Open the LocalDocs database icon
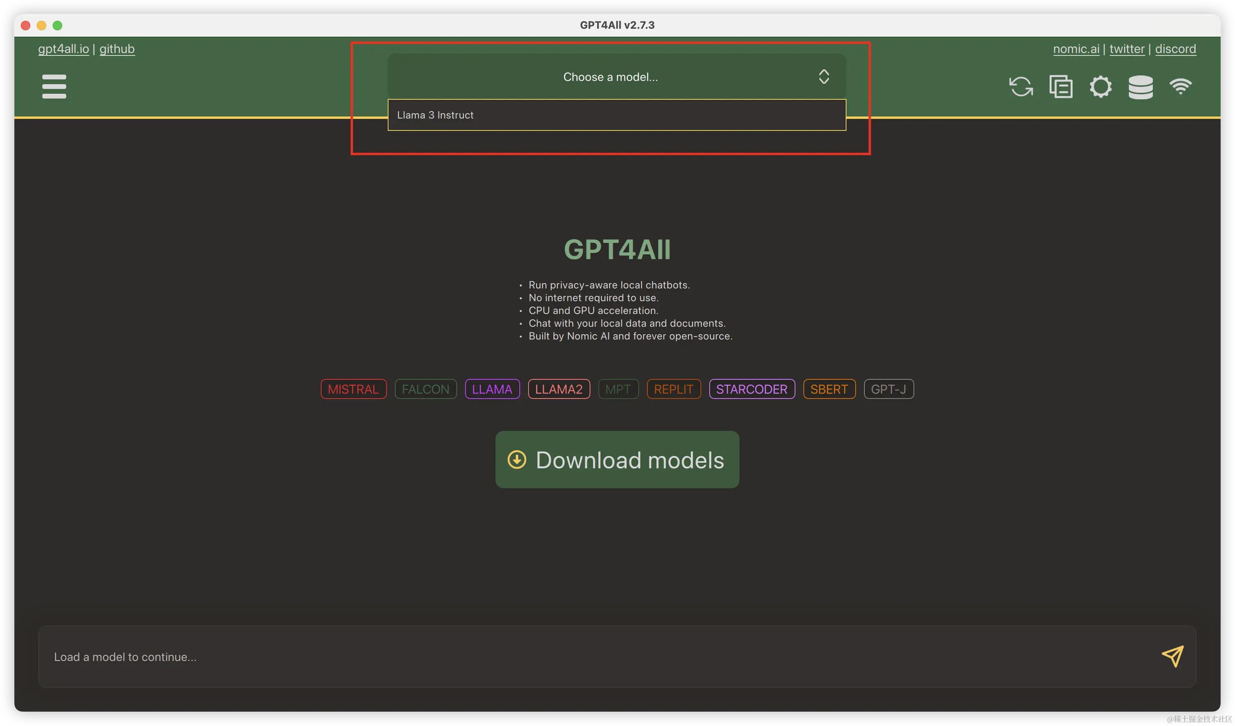The height and width of the screenshot is (726, 1235). click(1140, 87)
